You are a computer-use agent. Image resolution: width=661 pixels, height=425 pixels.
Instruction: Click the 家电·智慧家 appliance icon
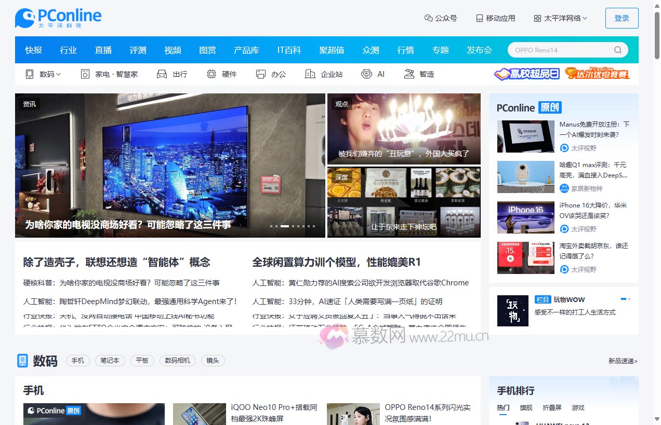click(x=85, y=74)
